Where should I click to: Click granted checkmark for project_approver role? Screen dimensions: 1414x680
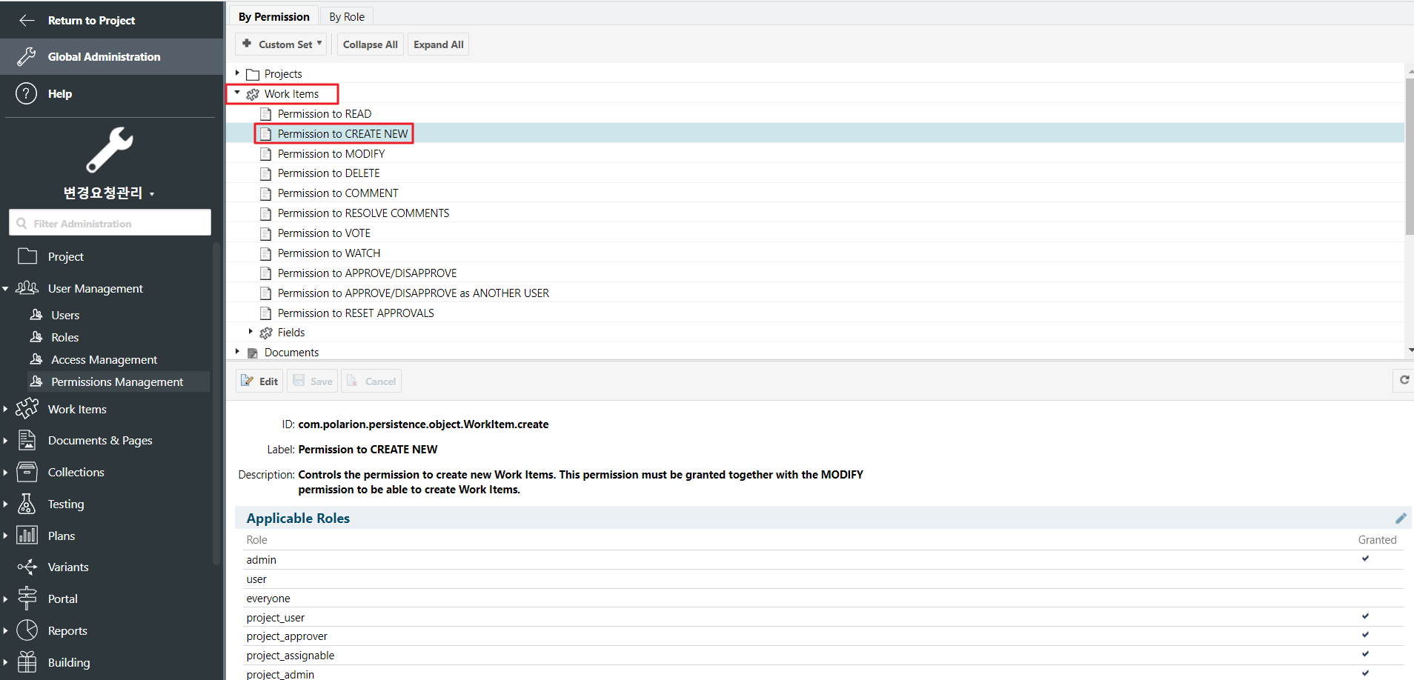point(1365,635)
